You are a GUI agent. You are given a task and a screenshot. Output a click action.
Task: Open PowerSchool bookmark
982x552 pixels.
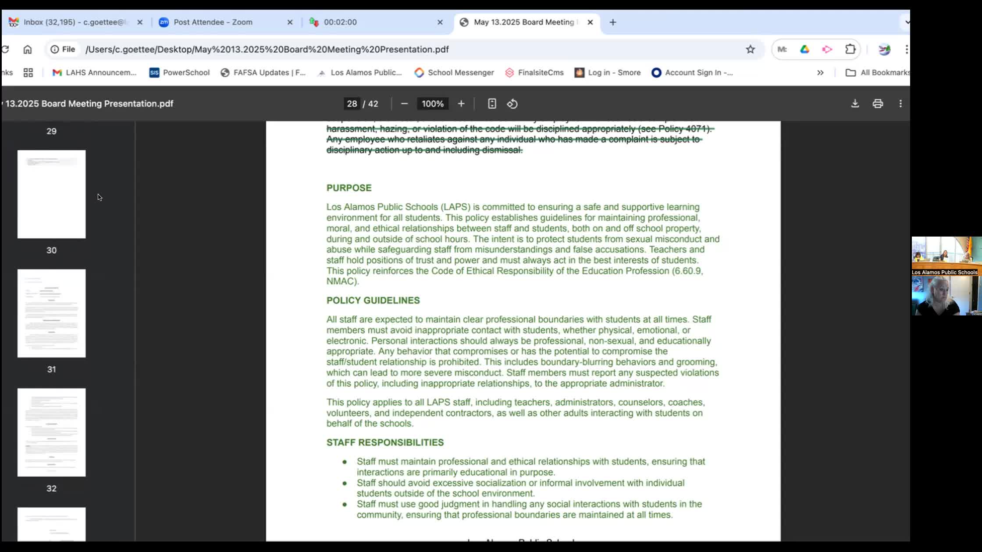[179, 73]
